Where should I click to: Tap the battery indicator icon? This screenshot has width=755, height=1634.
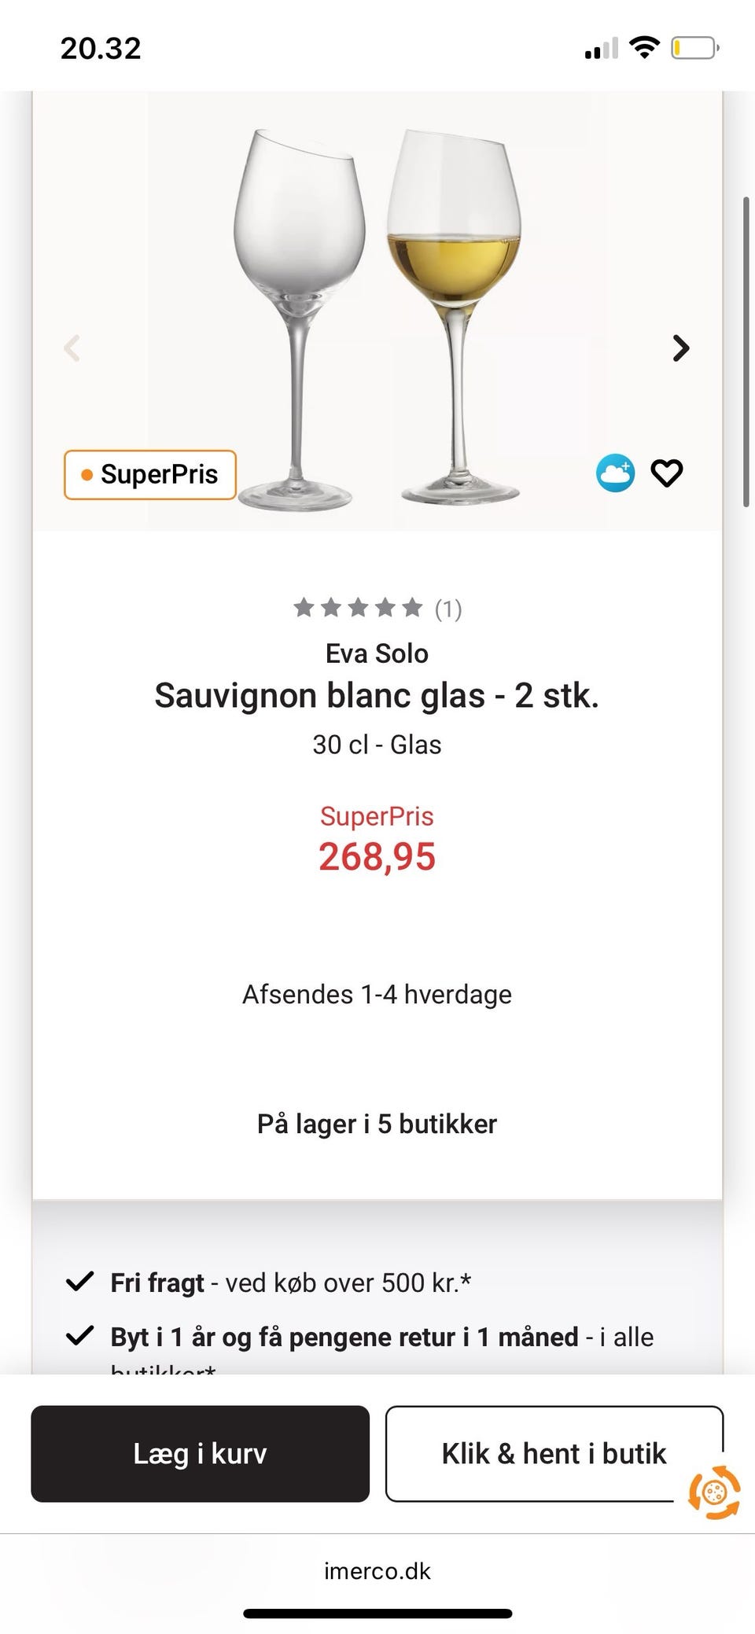click(x=693, y=47)
